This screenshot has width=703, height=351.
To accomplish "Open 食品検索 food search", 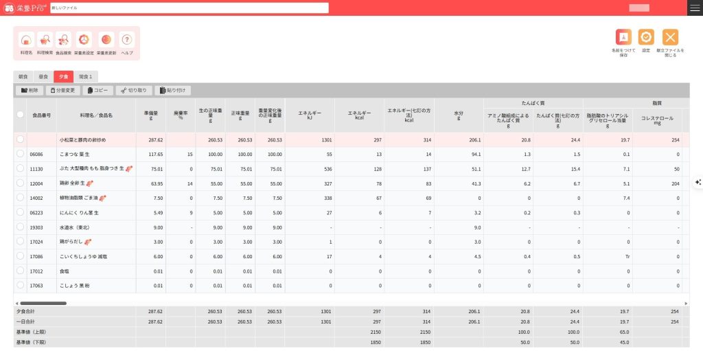I will click(x=64, y=43).
